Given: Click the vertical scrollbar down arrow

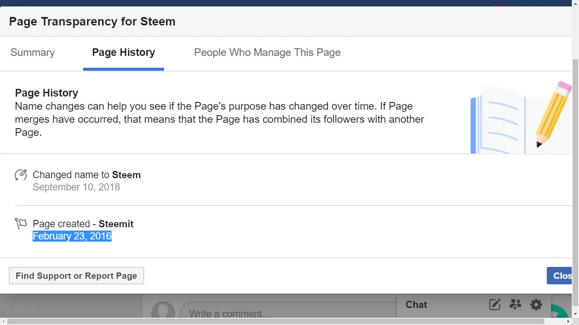Looking at the screenshot, I should 575,313.
